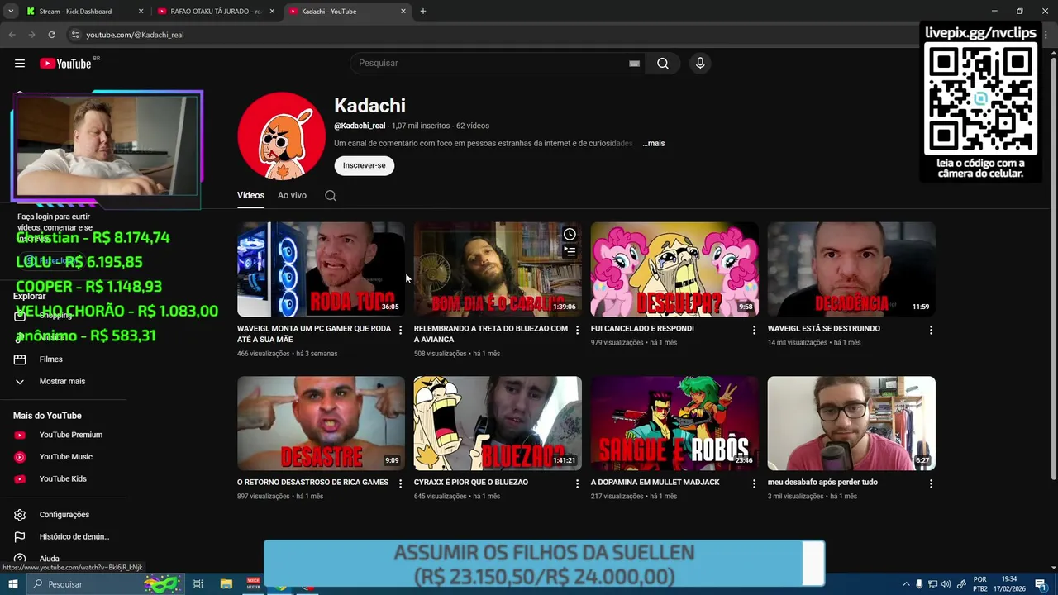Open FUI CANCELADO E RESPONDI title link
Screen dimensions: 1058x595
(642, 329)
